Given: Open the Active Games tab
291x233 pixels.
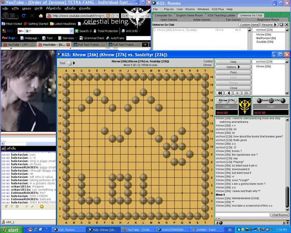Looking at the screenshot, I should pyautogui.click(x=202, y=20).
